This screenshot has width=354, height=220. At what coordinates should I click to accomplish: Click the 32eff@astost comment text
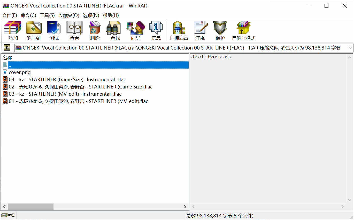[211, 56]
